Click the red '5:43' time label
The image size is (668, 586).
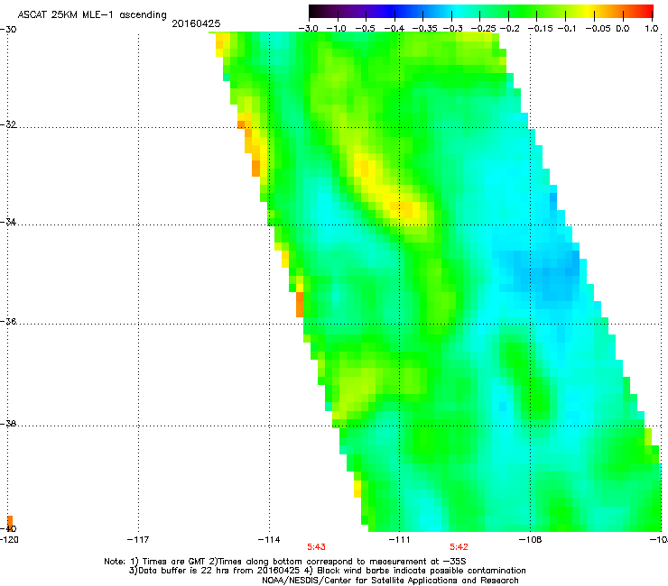(x=317, y=547)
